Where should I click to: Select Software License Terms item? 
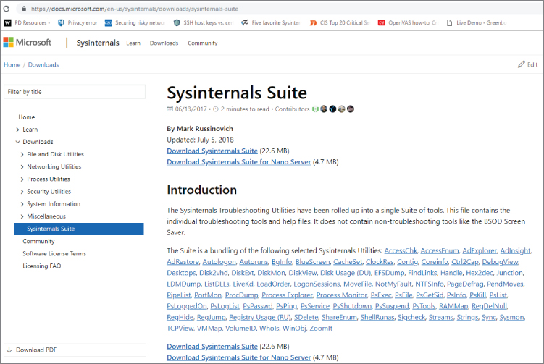pyautogui.click(x=54, y=253)
